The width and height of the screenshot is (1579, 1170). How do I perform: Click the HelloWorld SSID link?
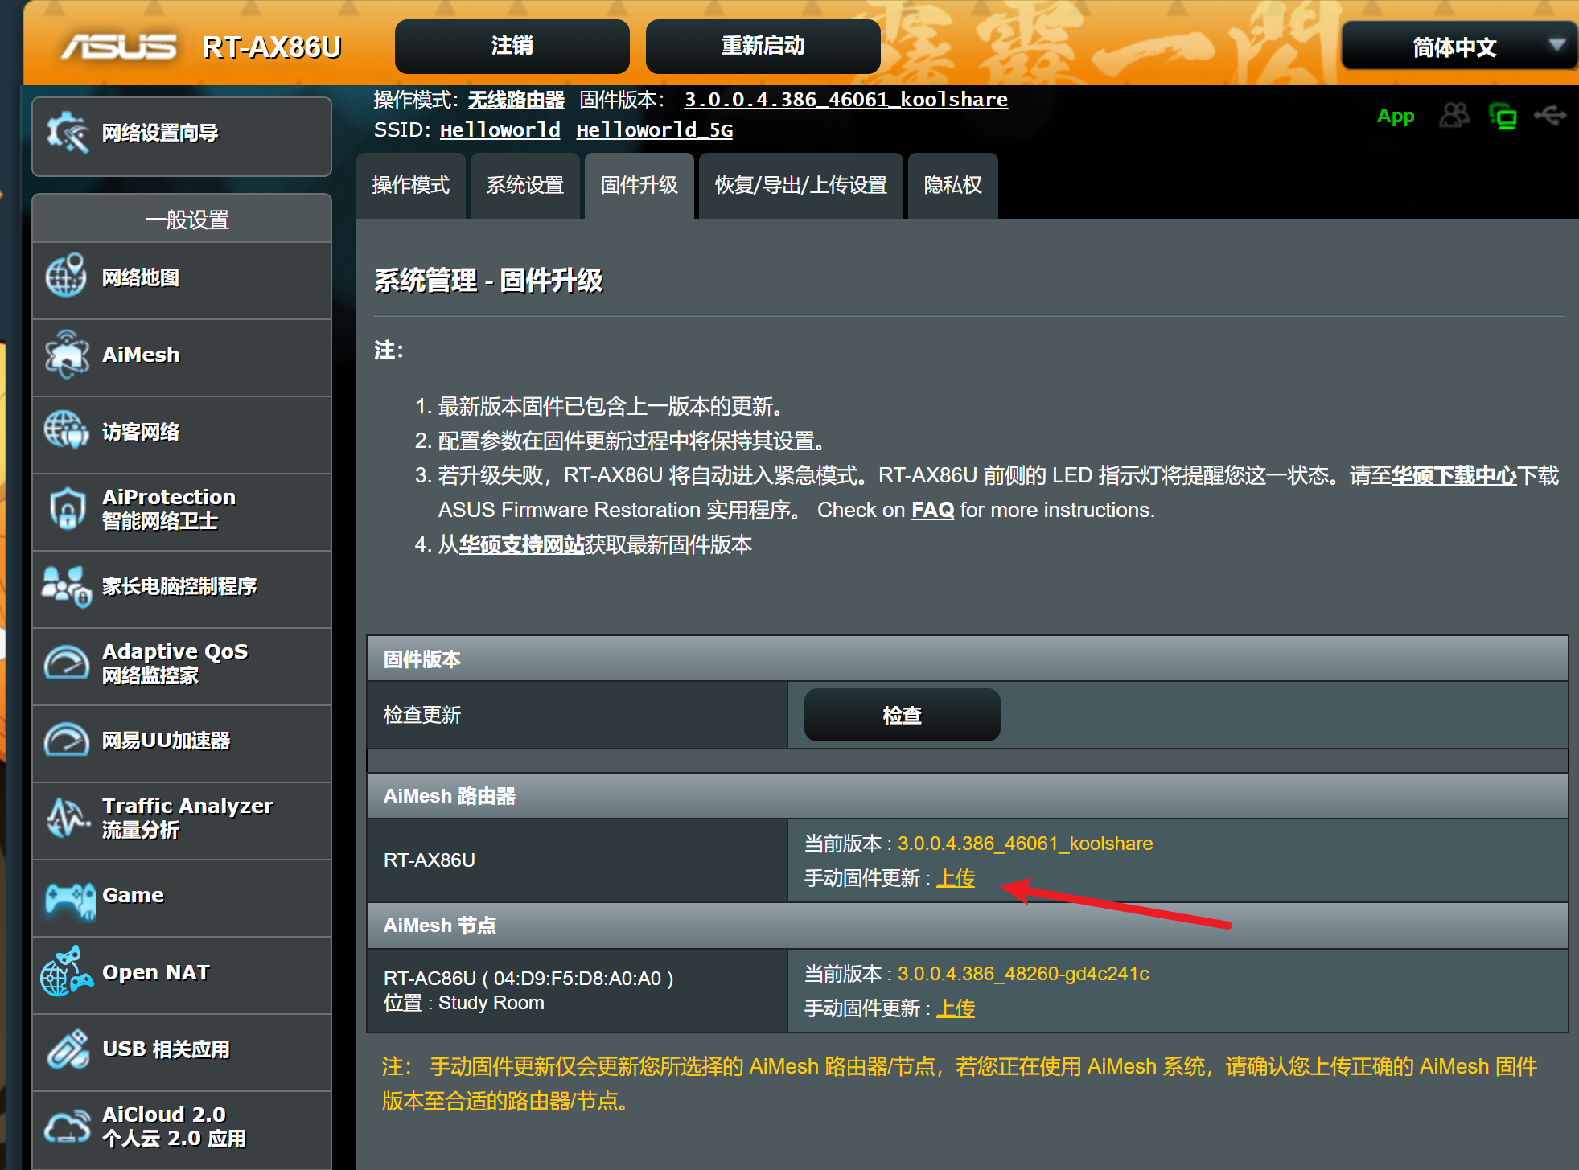[500, 130]
